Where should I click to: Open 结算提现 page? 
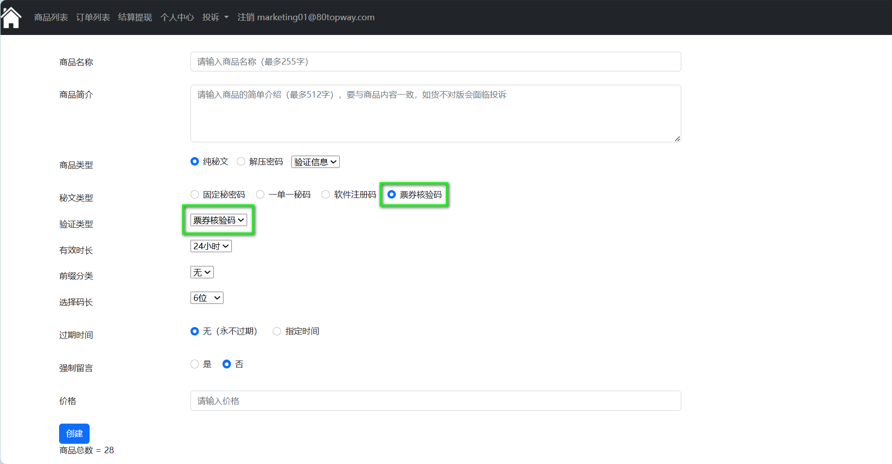pyautogui.click(x=135, y=17)
